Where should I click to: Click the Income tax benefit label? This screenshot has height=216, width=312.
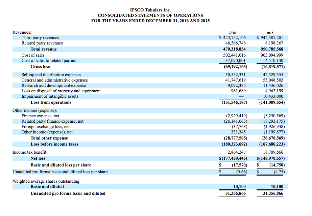pyautogui.click(x=29, y=152)
